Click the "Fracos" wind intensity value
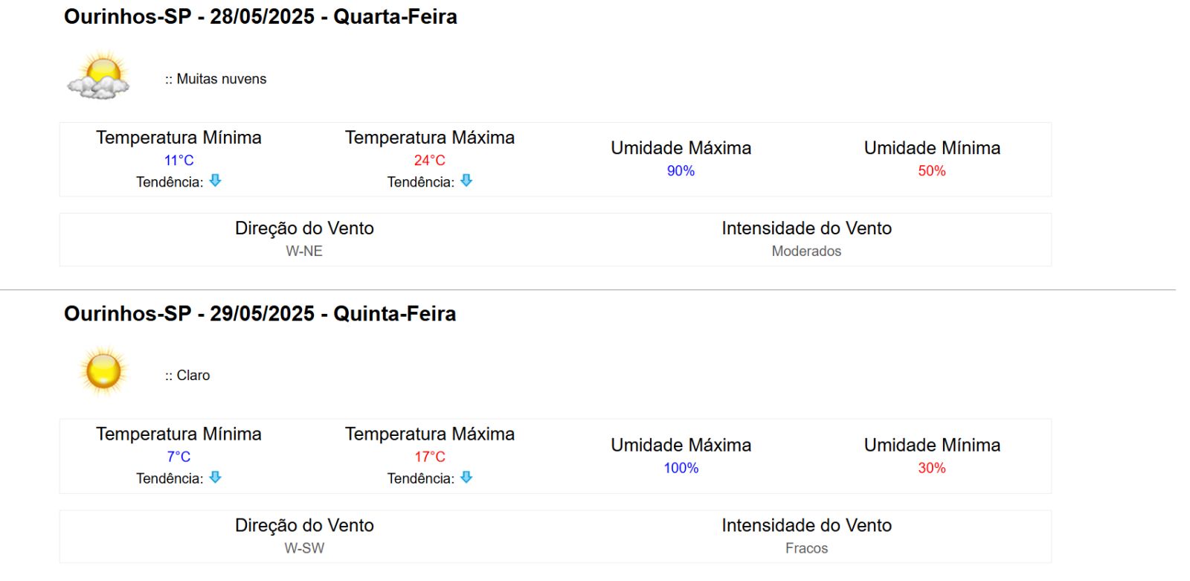Viewport: 1190px width, 581px height. tap(806, 548)
